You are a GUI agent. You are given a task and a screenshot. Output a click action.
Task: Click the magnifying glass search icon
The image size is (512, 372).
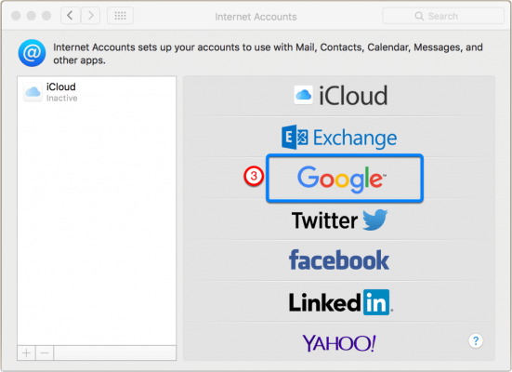click(x=419, y=16)
